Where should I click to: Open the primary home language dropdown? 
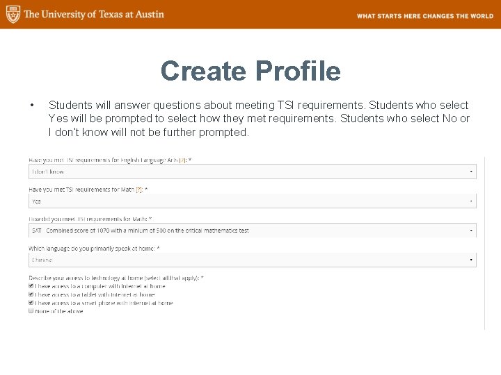[x=253, y=260]
